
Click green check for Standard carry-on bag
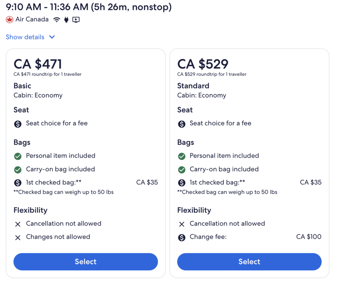tap(182, 170)
